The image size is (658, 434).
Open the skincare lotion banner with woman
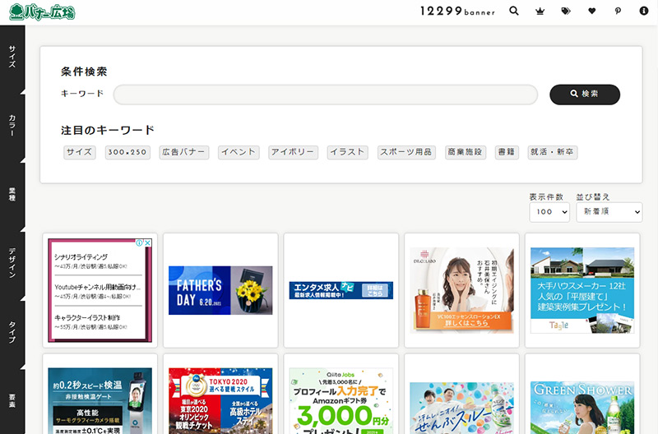[x=461, y=290]
